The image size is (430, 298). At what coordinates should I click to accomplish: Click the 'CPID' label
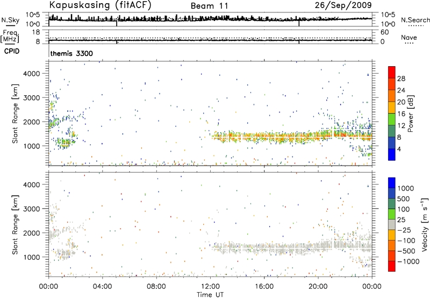pos(12,51)
